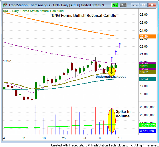Image resolution: width=159 pixels, height=147 pixels.
Task: Click the 17.00 price axis label
Action: point(144,86)
